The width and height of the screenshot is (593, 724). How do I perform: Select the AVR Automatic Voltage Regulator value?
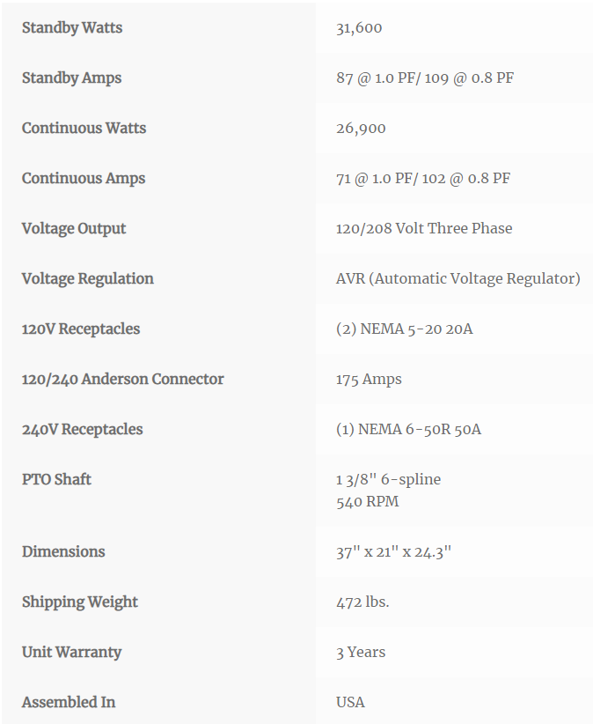458,279
